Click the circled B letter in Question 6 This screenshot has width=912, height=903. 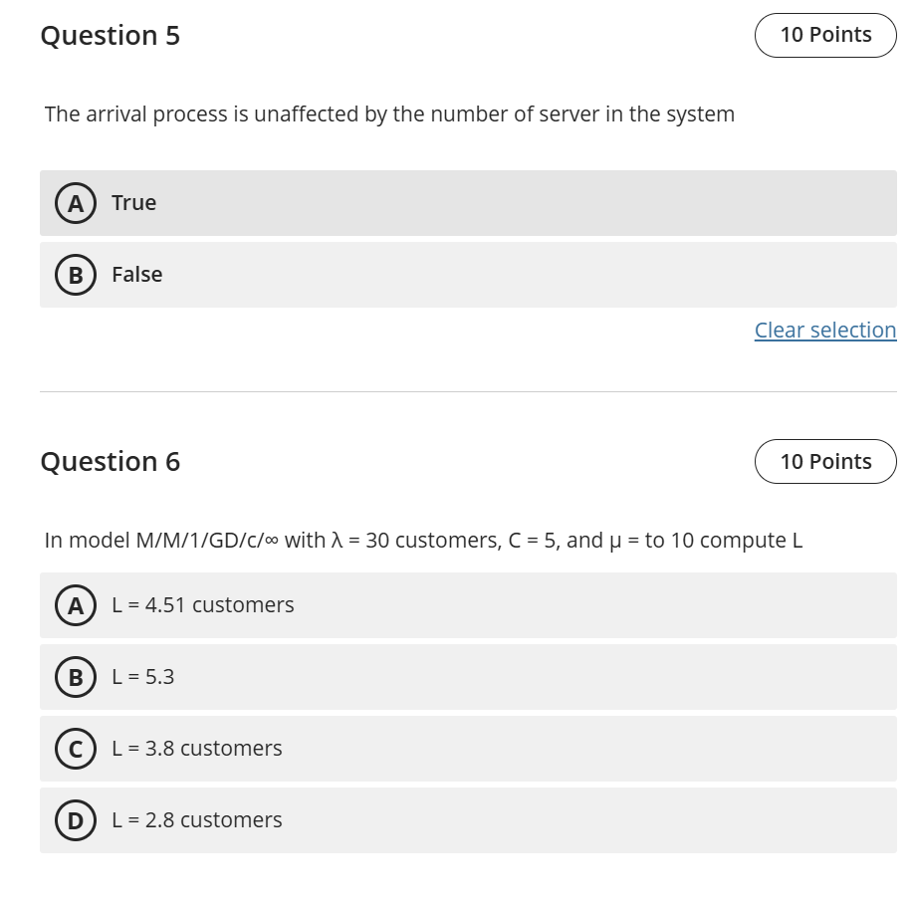coord(75,676)
